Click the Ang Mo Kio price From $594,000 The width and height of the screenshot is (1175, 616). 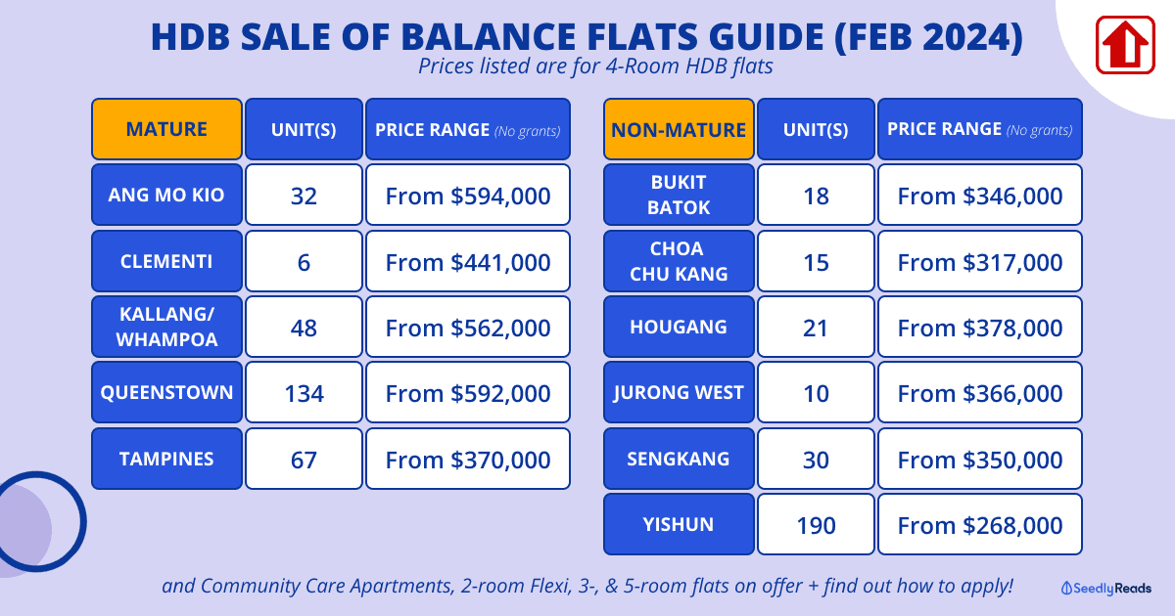pyautogui.click(x=467, y=195)
